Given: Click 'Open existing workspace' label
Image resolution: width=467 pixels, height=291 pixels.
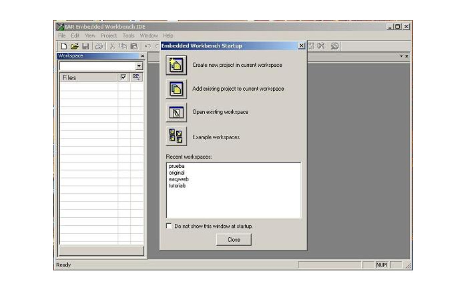Looking at the screenshot, I should [x=220, y=112].
